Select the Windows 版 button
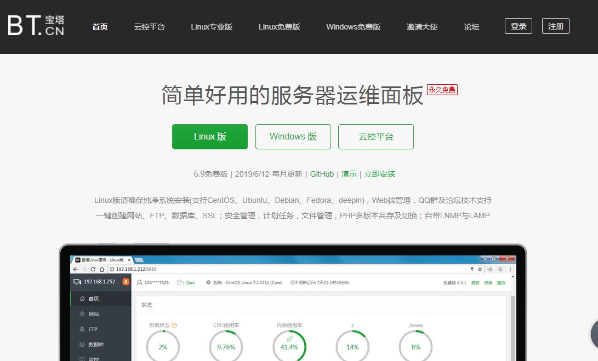 click(x=293, y=137)
